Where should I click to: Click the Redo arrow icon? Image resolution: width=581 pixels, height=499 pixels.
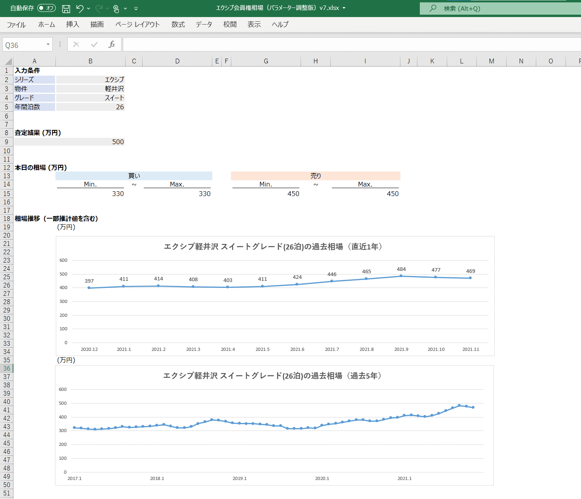pyautogui.click(x=99, y=8)
